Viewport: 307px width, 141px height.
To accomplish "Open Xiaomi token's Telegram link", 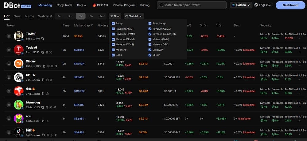I will [x=56, y=66].
